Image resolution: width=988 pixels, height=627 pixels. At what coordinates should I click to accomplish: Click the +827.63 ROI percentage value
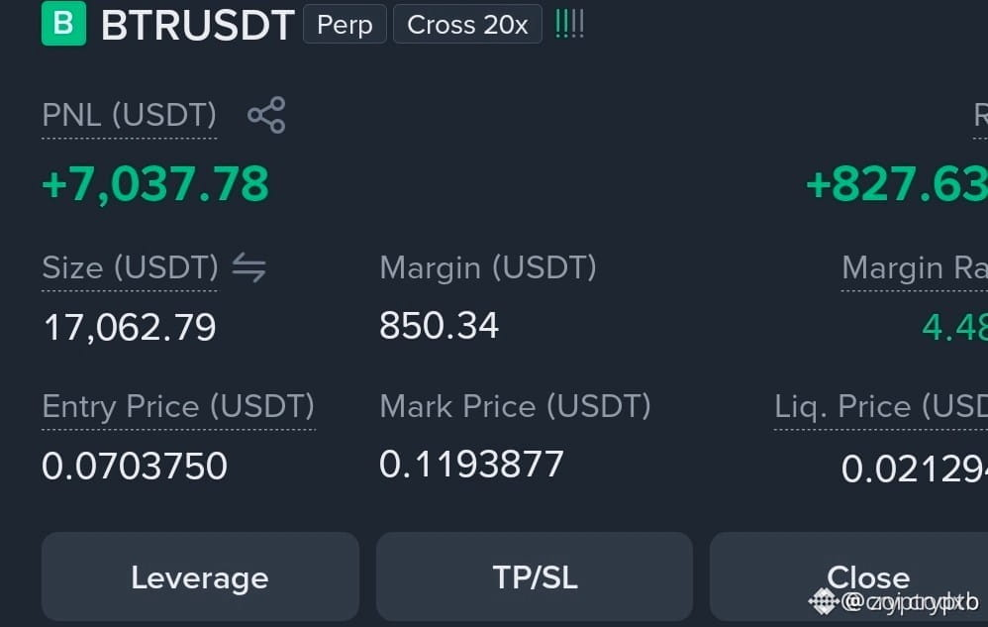click(x=897, y=184)
